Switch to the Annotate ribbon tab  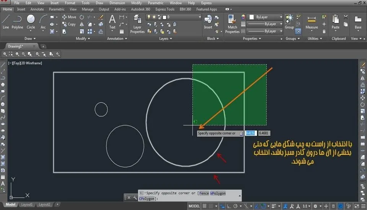click(37, 9)
